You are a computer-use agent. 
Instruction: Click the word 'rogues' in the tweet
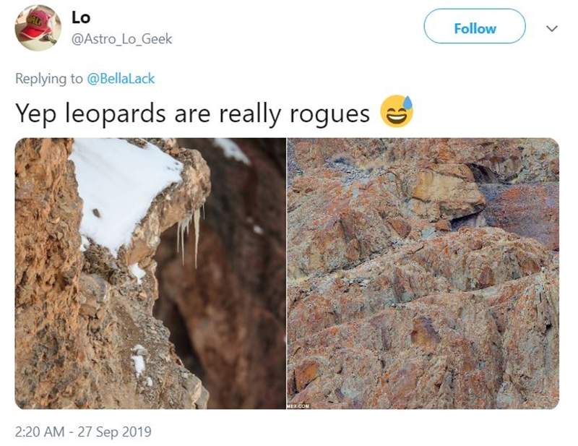coord(329,114)
